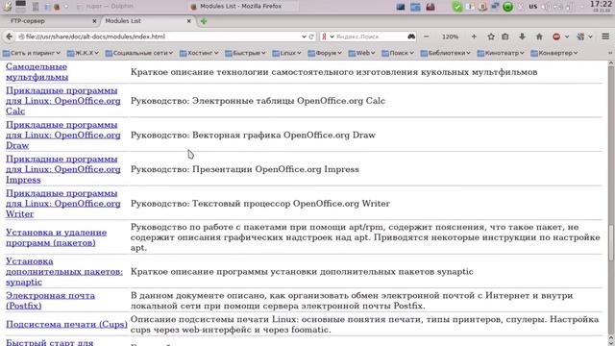Open the Самодельные мультфильмы link
Screen dimensions: 615x346
pos(37,72)
